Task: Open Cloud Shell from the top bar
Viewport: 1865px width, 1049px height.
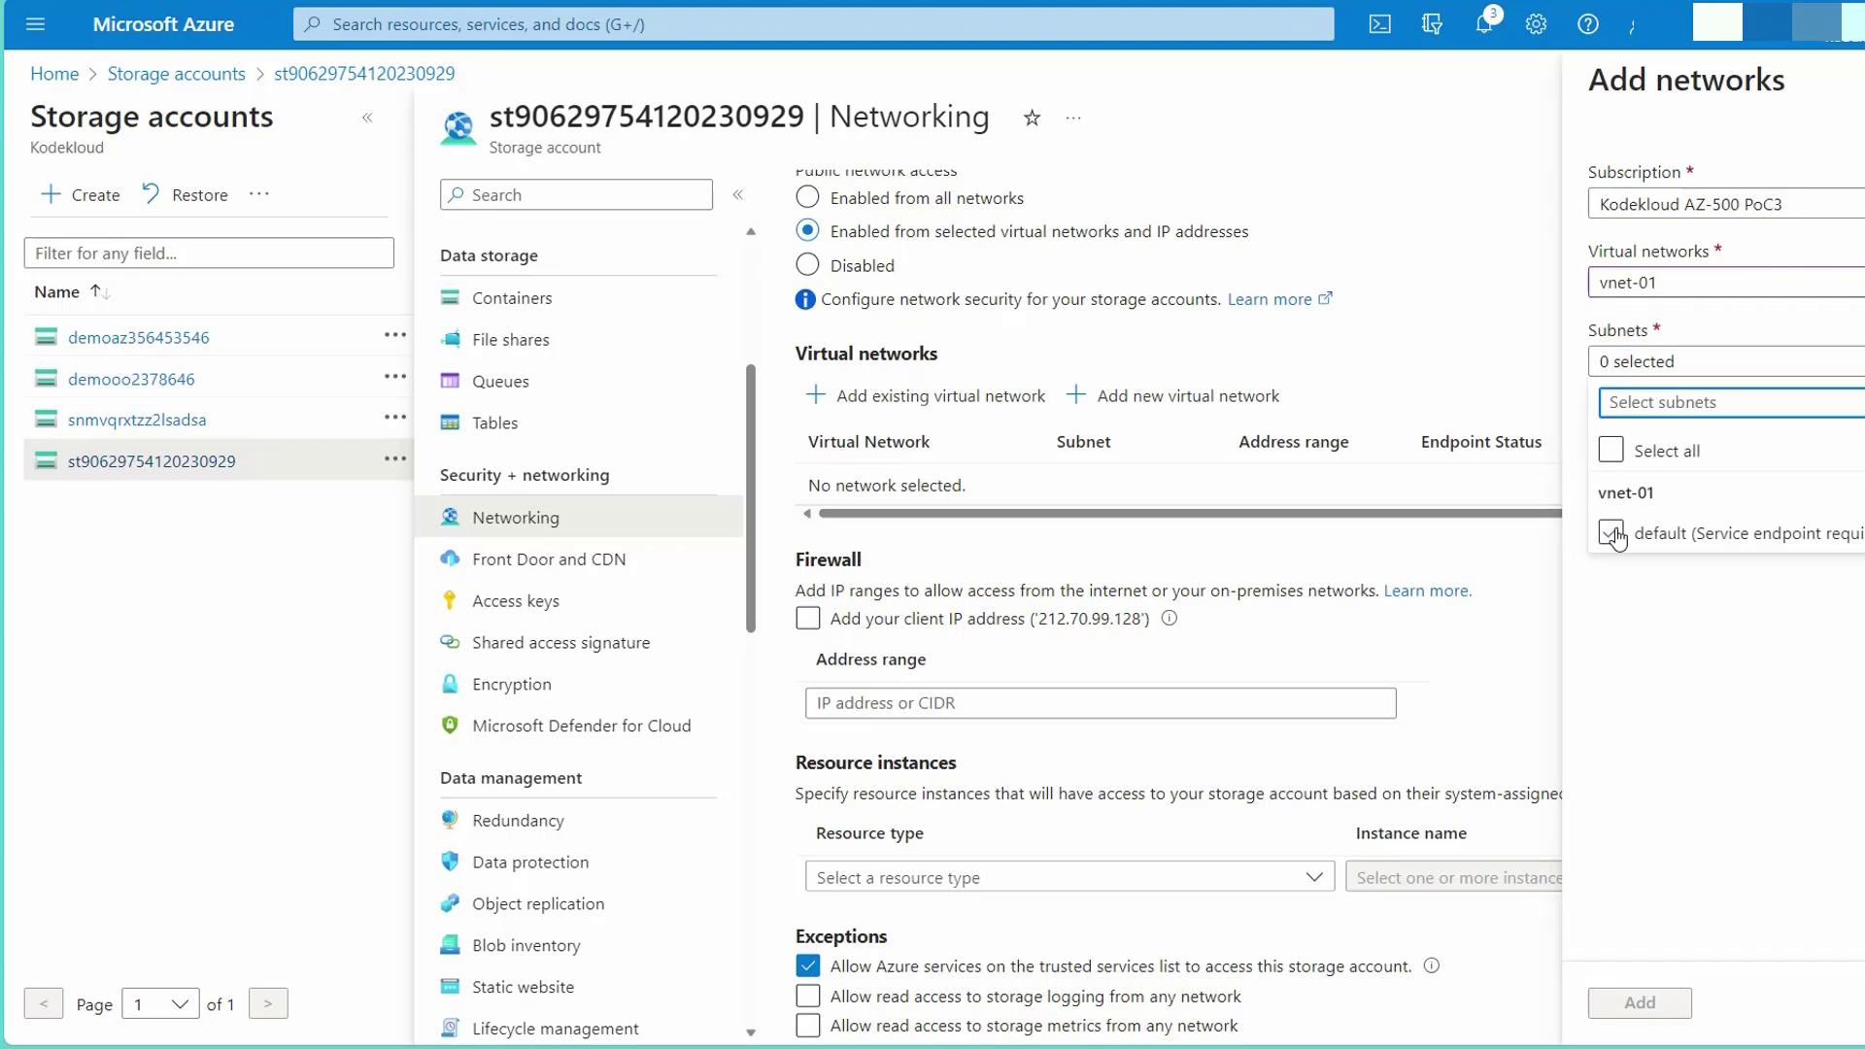Action: 1379,24
